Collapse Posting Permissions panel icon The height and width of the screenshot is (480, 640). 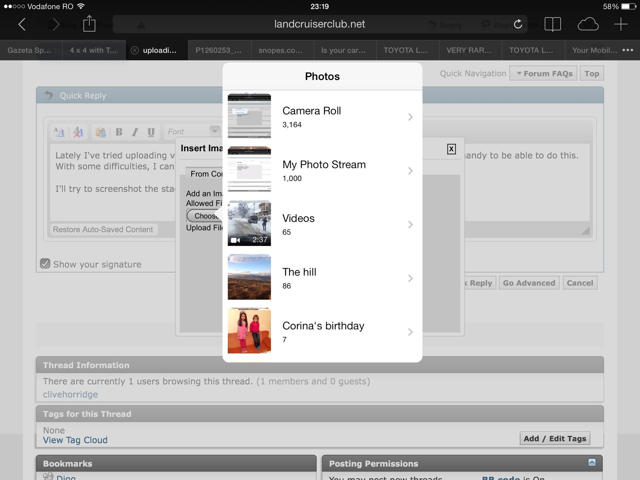(x=592, y=462)
